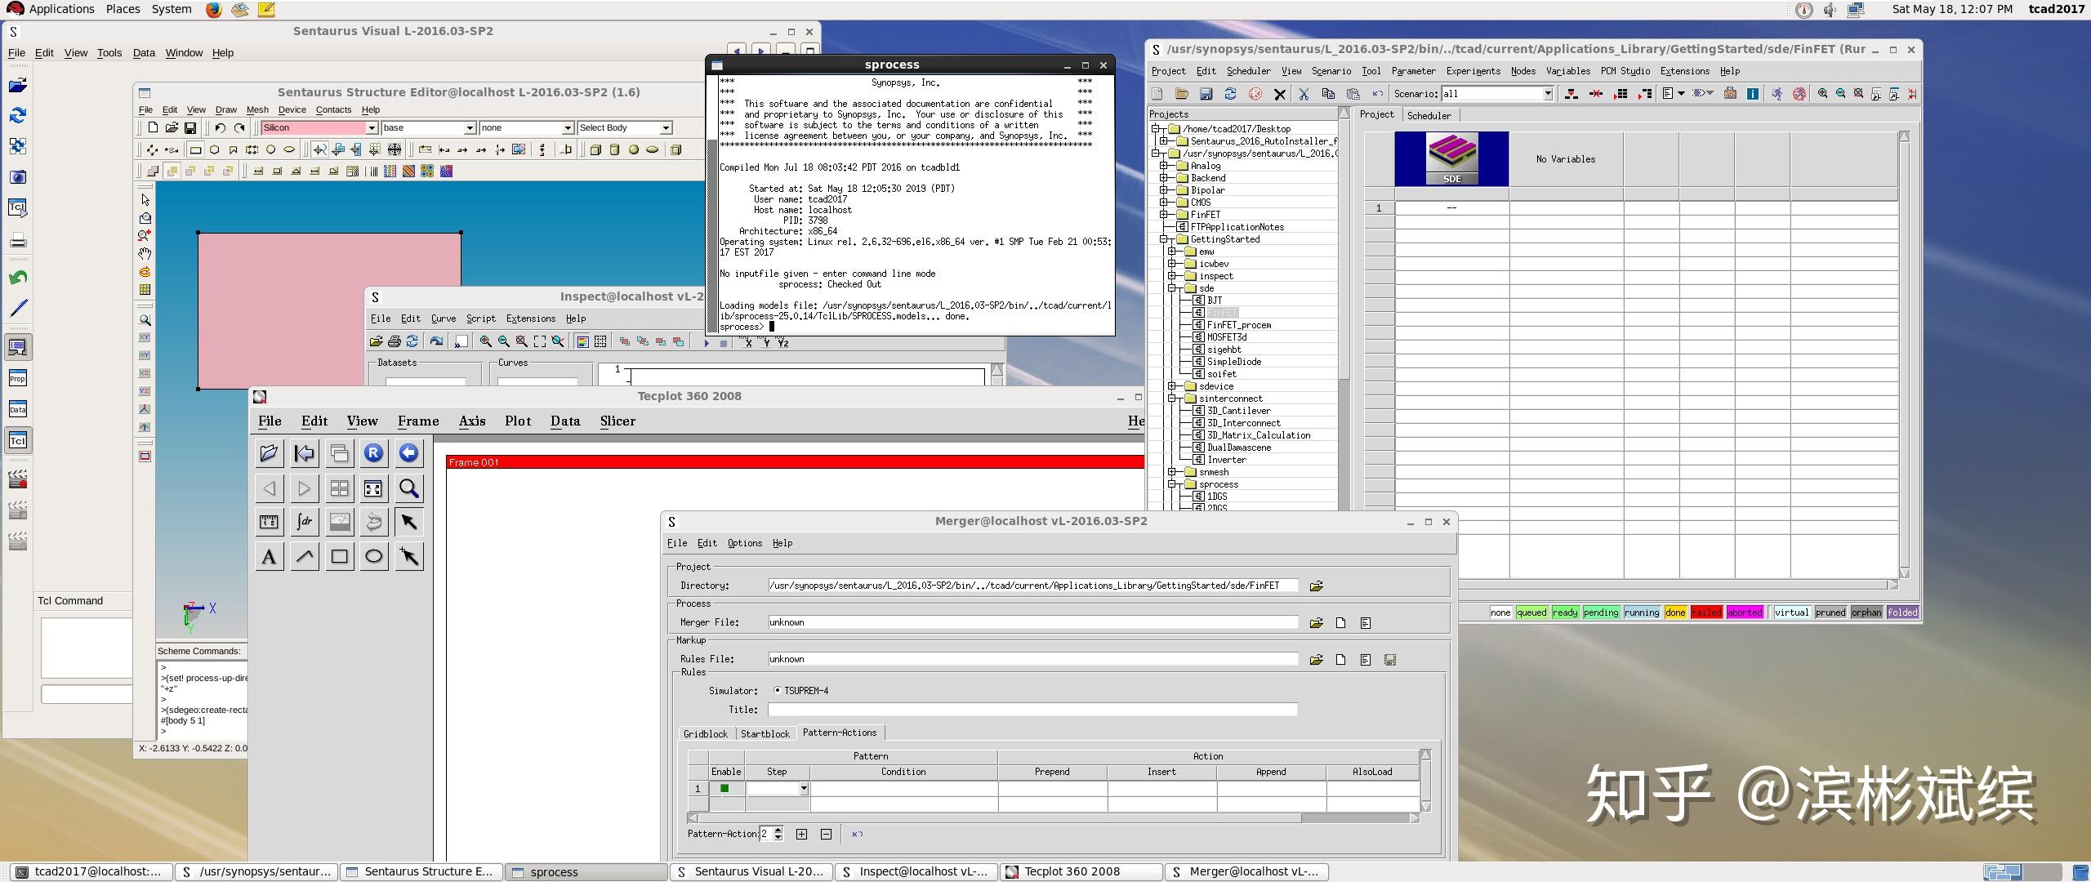Open Firefox from the top panel
Screen dimensions: 2091x882
[214, 10]
